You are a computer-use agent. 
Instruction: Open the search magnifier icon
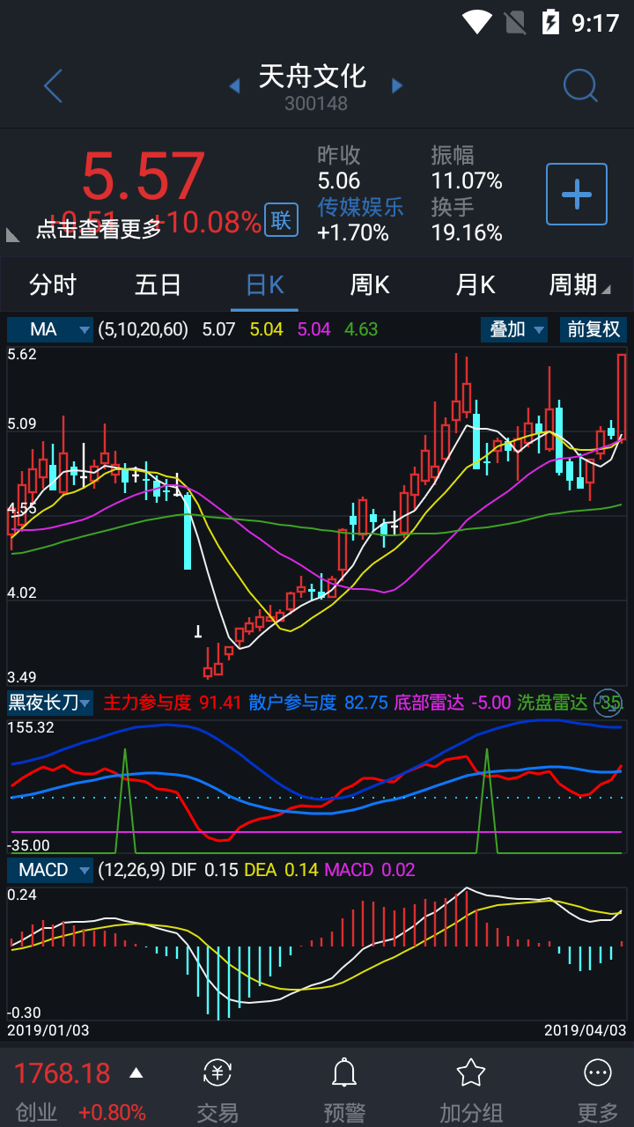coord(580,85)
